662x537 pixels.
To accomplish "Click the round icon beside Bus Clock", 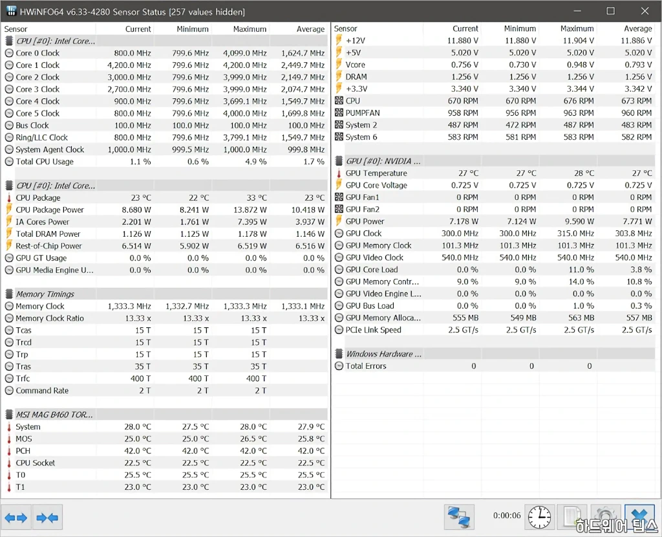I will pos(9,126).
